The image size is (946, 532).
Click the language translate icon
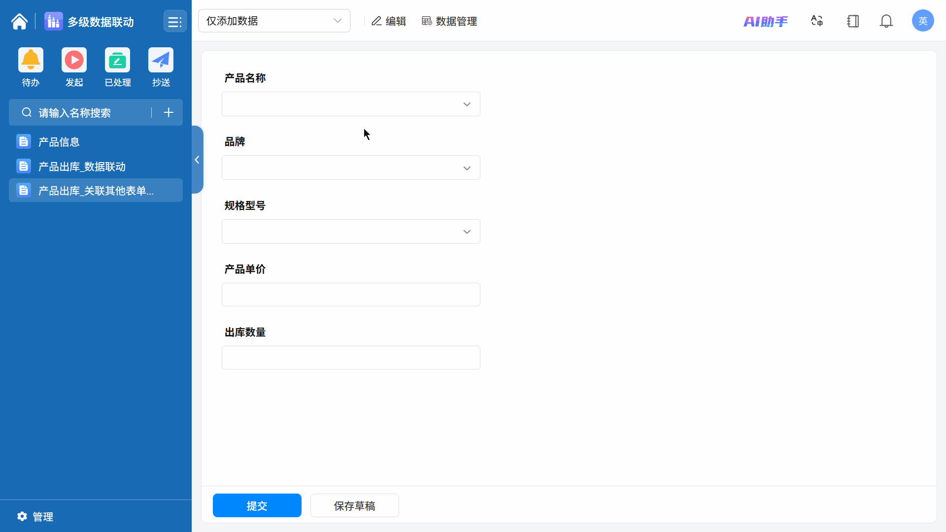click(x=817, y=21)
